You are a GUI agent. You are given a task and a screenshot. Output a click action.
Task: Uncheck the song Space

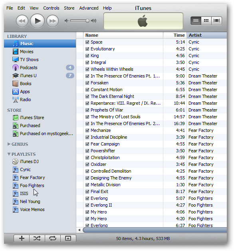pos(87,42)
